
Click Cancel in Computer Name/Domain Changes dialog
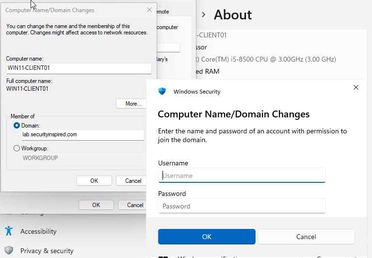click(131, 181)
